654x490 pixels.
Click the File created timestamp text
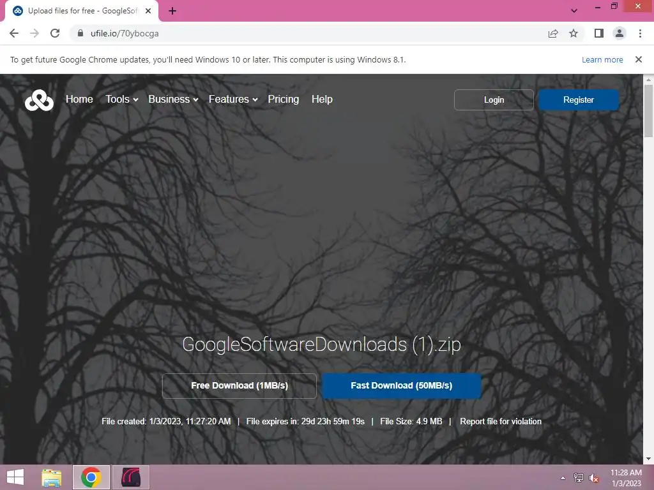pos(166,421)
